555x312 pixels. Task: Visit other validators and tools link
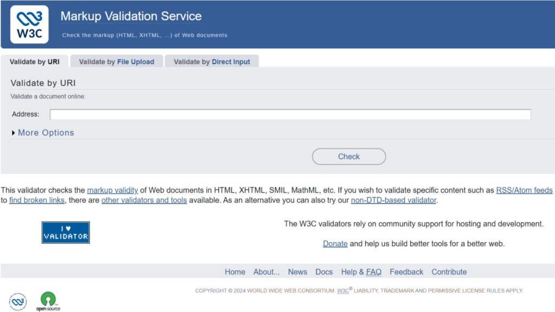[x=144, y=200]
